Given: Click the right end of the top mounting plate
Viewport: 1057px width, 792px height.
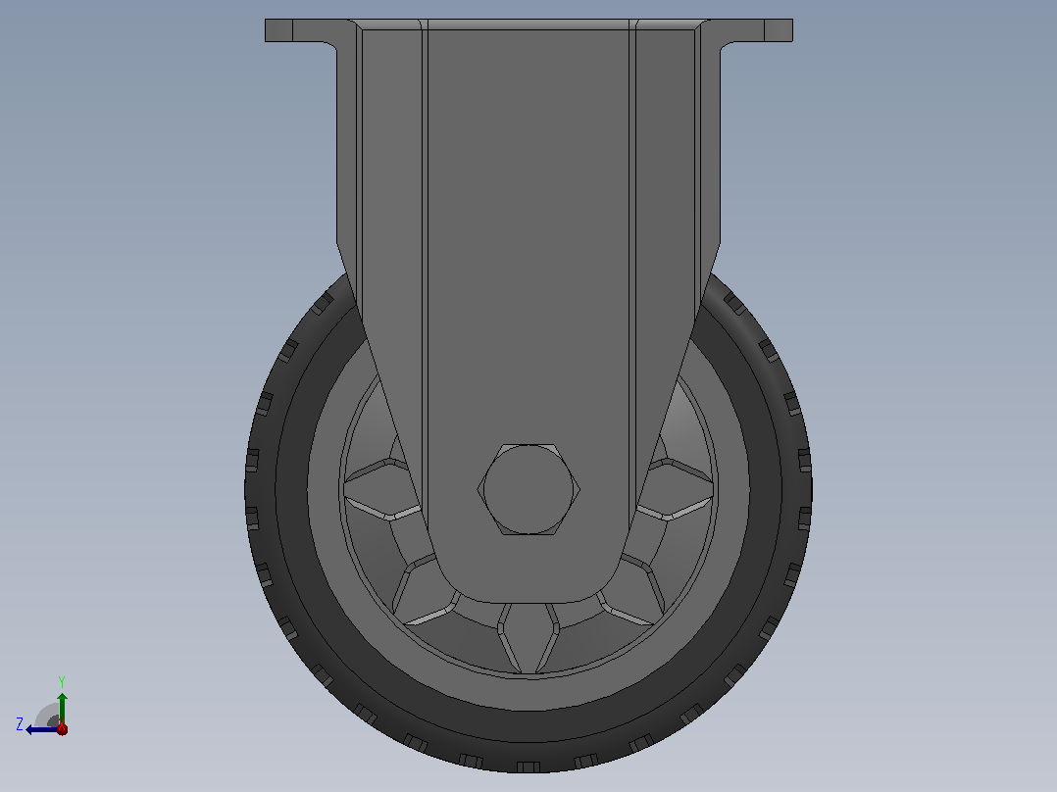Looking at the screenshot, I should pos(779,30).
